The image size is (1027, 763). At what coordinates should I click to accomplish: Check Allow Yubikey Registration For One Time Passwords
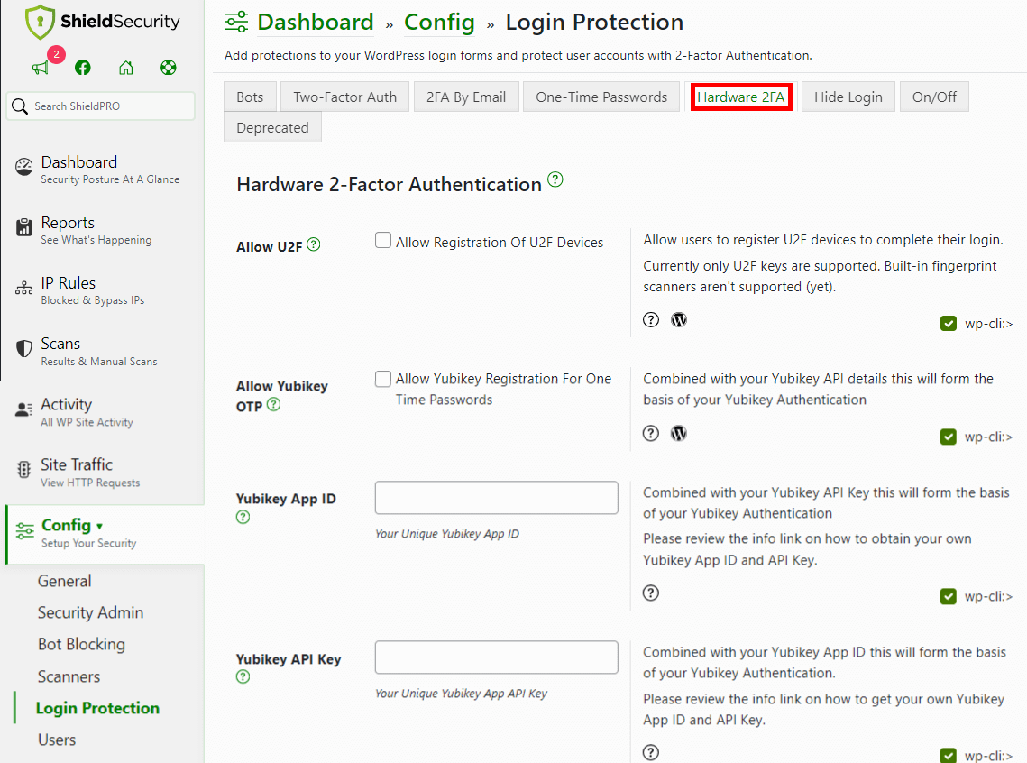[383, 379]
